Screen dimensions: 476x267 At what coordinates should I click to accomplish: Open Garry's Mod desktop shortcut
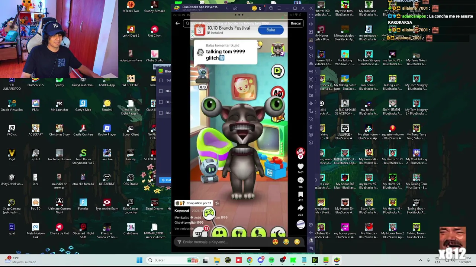coord(83,106)
